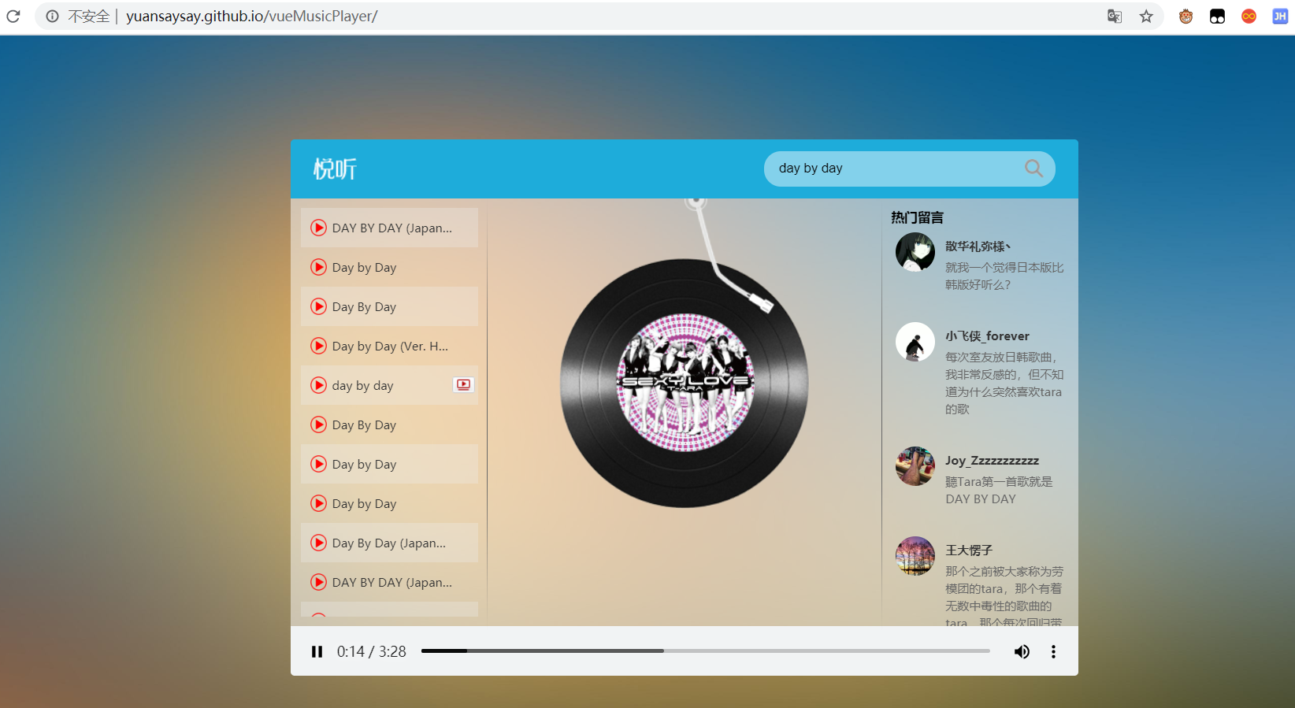Click avatar of user 王大愣子
The height and width of the screenshot is (708, 1295).
pos(915,556)
